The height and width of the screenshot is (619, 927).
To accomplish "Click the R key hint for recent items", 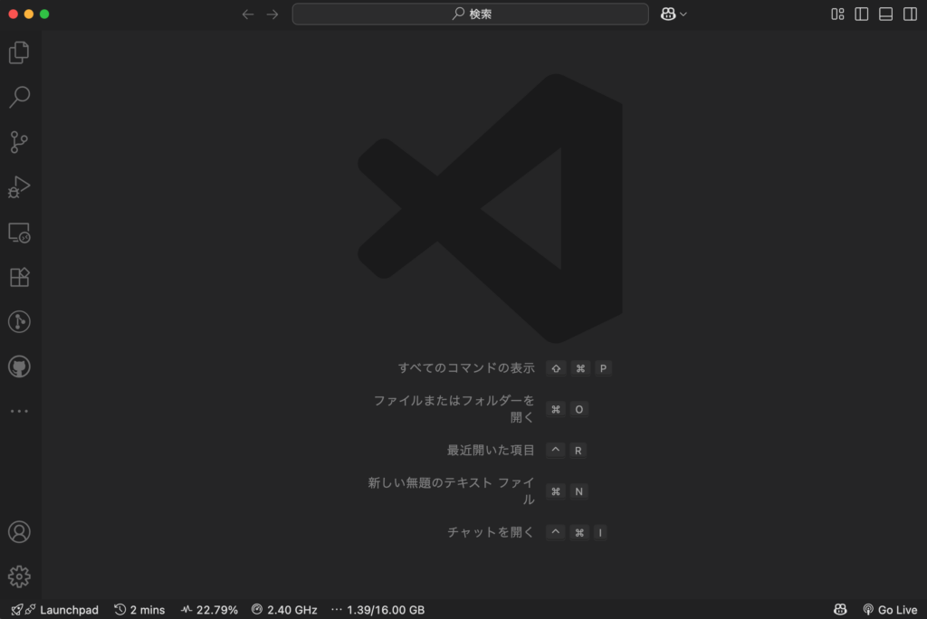I will [578, 451].
